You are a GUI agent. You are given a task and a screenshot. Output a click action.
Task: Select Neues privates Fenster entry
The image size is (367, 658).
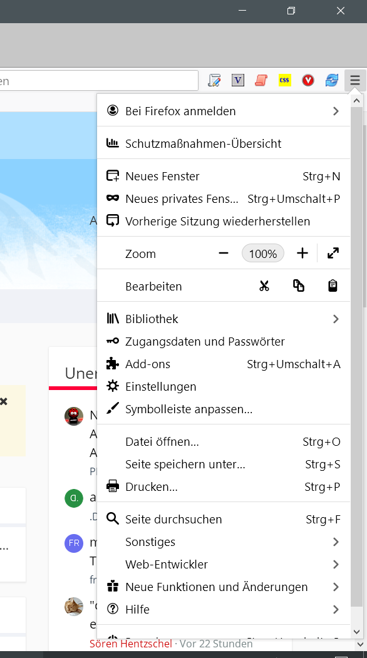click(224, 198)
